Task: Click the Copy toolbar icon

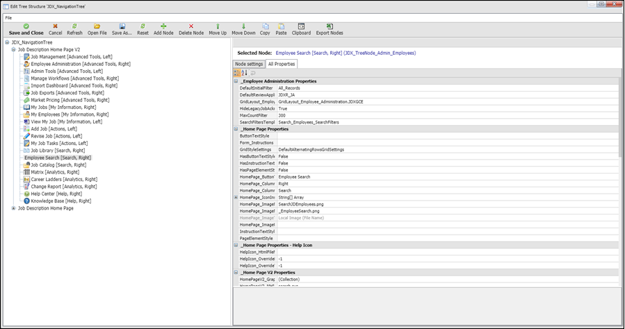Action: point(265,26)
